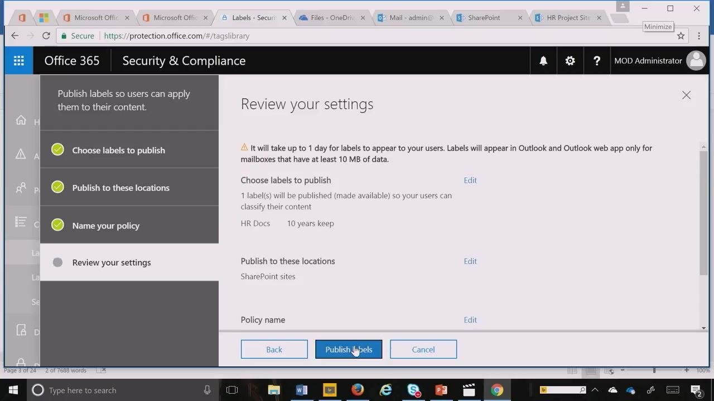Reload the current browser page

tap(46, 36)
